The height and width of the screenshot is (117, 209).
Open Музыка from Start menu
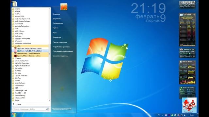click(x=56, y=28)
